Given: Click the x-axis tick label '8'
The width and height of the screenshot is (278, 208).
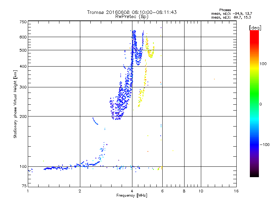Looking at the screenshot, I should click(x=184, y=191).
